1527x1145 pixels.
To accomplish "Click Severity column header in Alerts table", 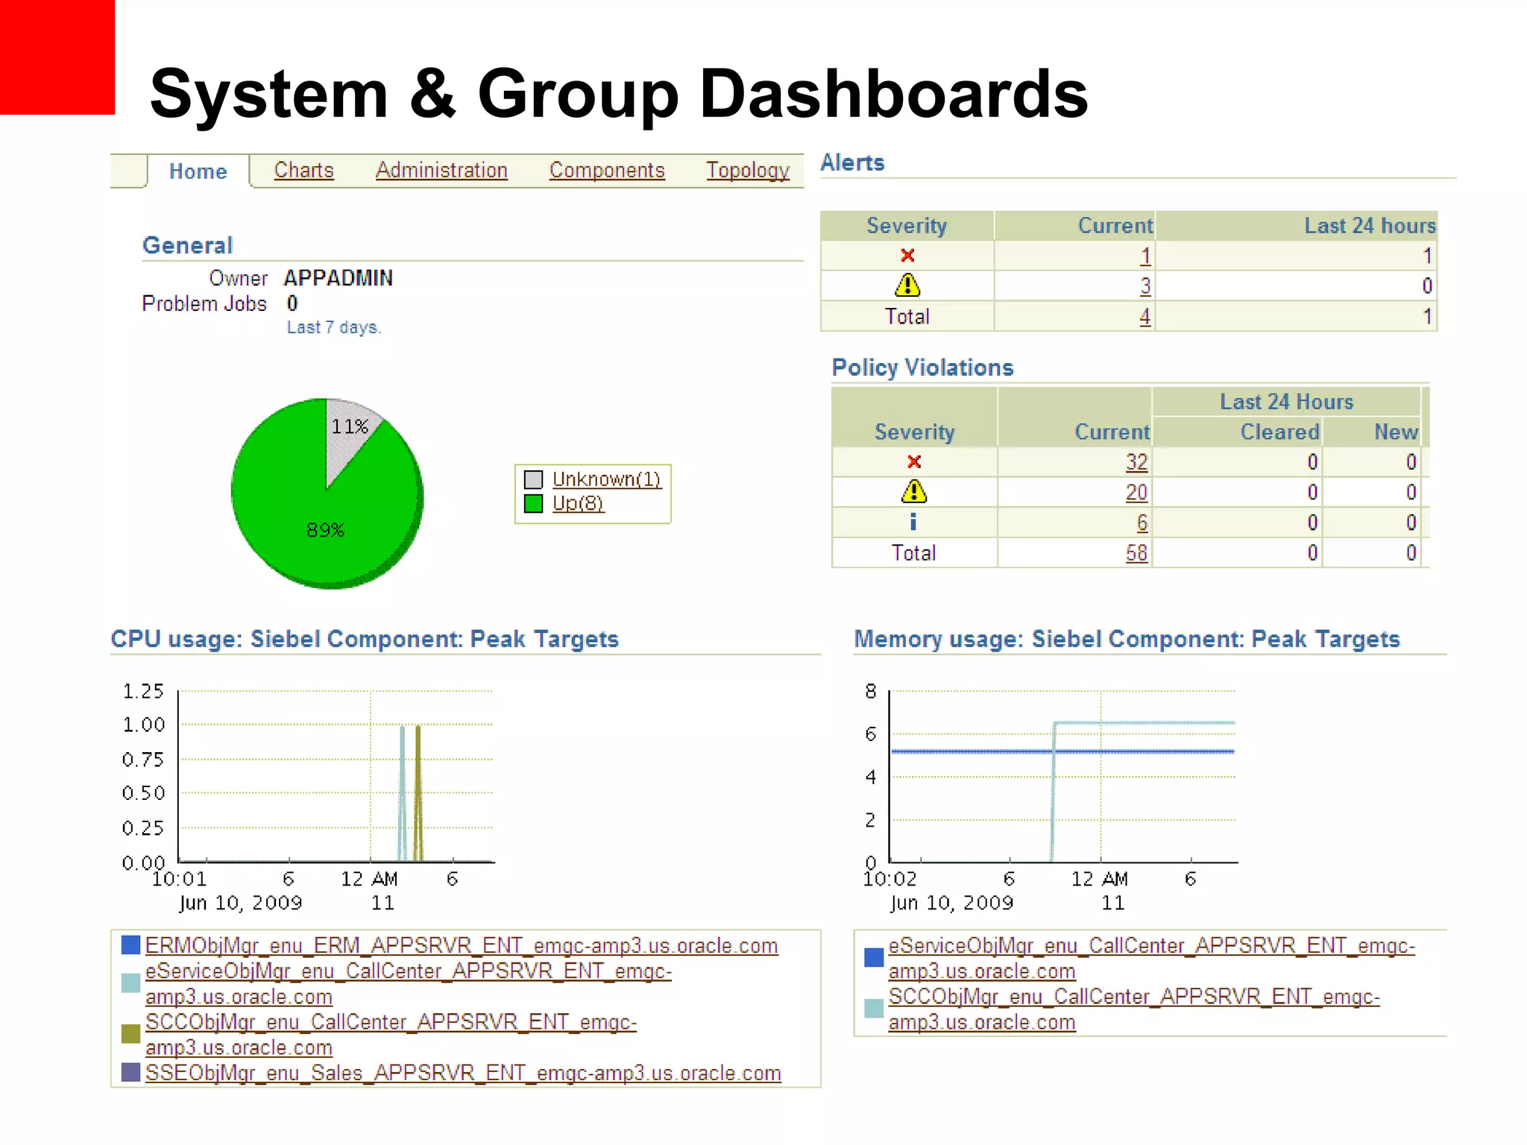I will coord(907,226).
